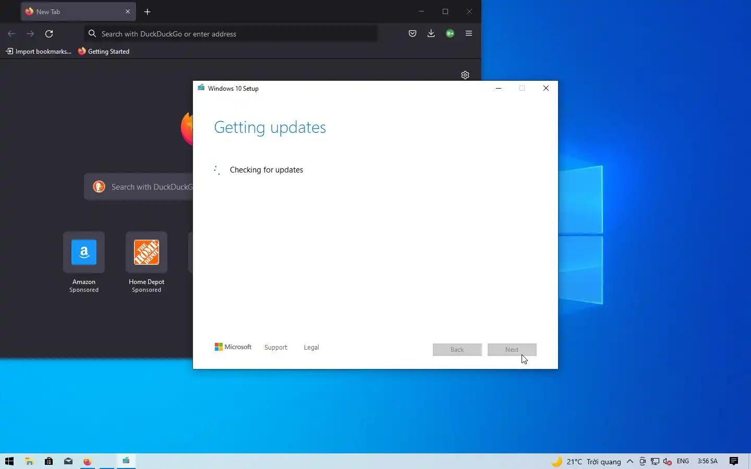Minimize the Windows 10 Setup window
This screenshot has width=751, height=469.
499,88
